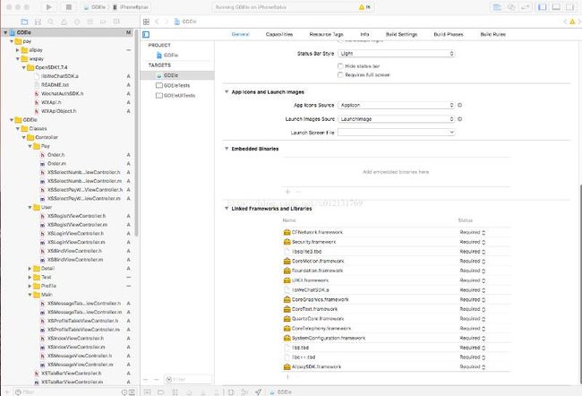The height and width of the screenshot is (396, 582).
Task: Toggle the right utilities panel
Action: point(569,7)
